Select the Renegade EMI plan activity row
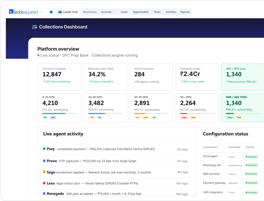Viewport: 264px width, 201px height. point(116,194)
